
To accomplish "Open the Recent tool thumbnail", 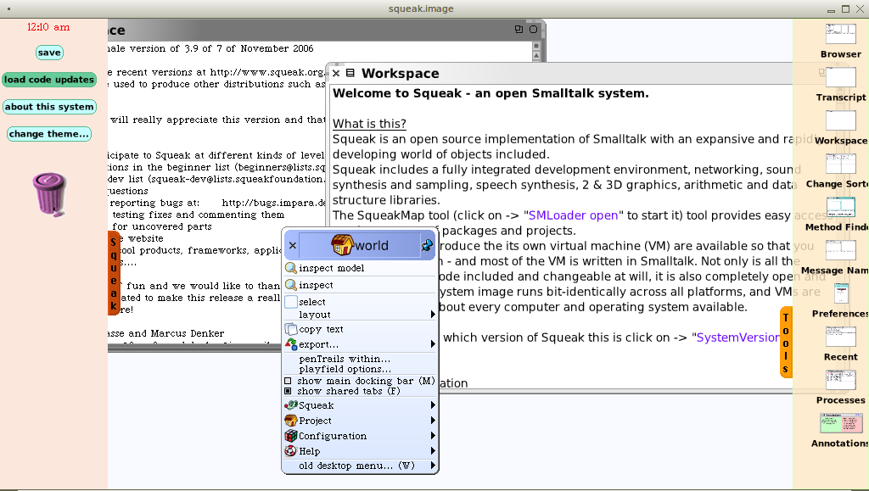I will 840,337.
